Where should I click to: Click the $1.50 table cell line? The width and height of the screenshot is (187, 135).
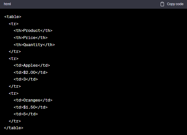[31, 107]
